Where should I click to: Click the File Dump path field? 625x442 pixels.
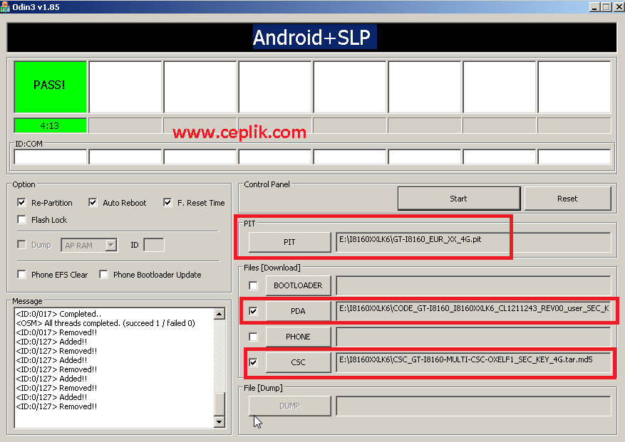[473, 406]
